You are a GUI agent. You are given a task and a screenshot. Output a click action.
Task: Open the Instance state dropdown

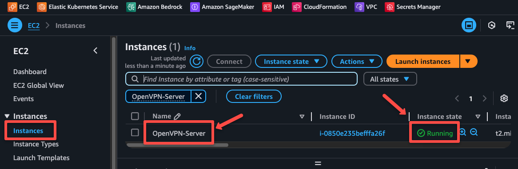(x=291, y=62)
